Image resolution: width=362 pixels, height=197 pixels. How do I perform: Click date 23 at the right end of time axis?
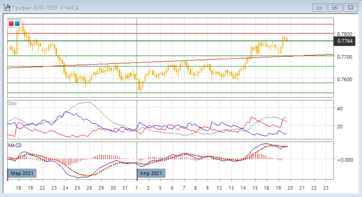pos(325,187)
